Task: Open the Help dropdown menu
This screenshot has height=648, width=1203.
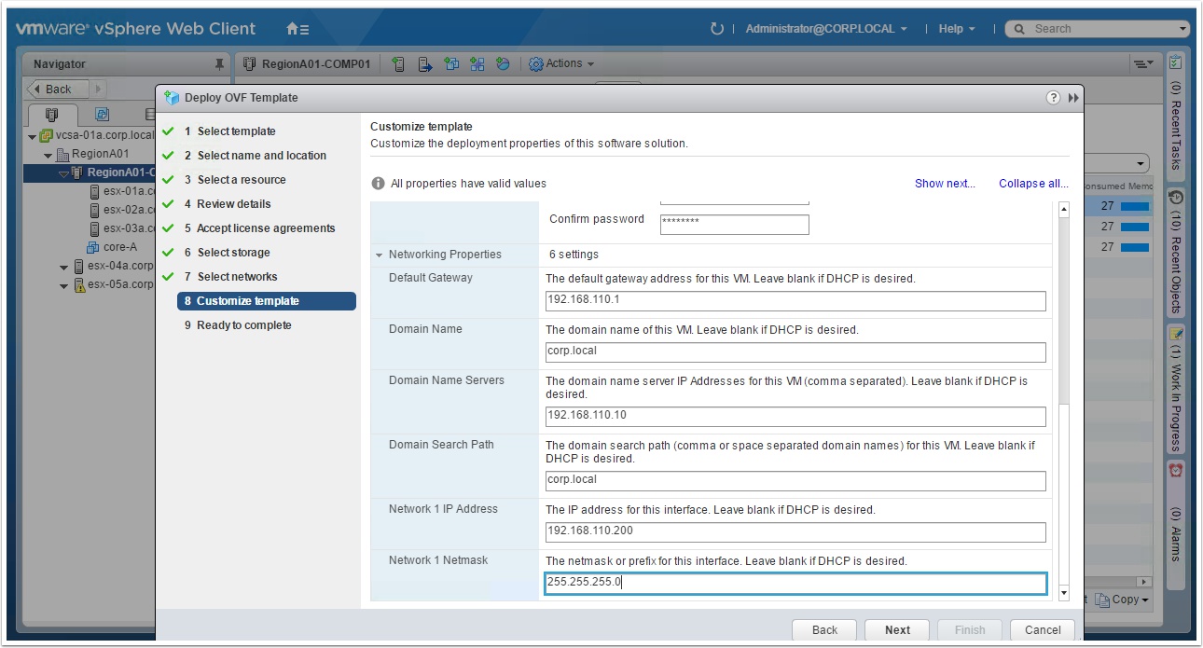Action: pyautogui.click(x=957, y=29)
